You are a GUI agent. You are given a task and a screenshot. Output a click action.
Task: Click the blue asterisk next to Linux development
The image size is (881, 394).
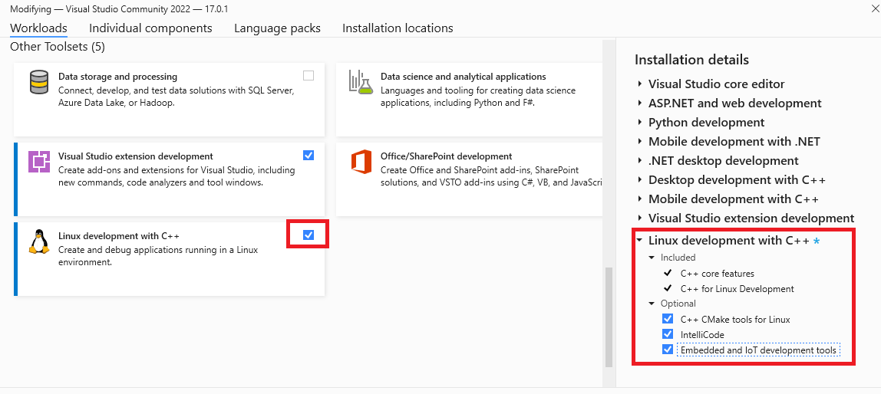click(x=817, y=241)
